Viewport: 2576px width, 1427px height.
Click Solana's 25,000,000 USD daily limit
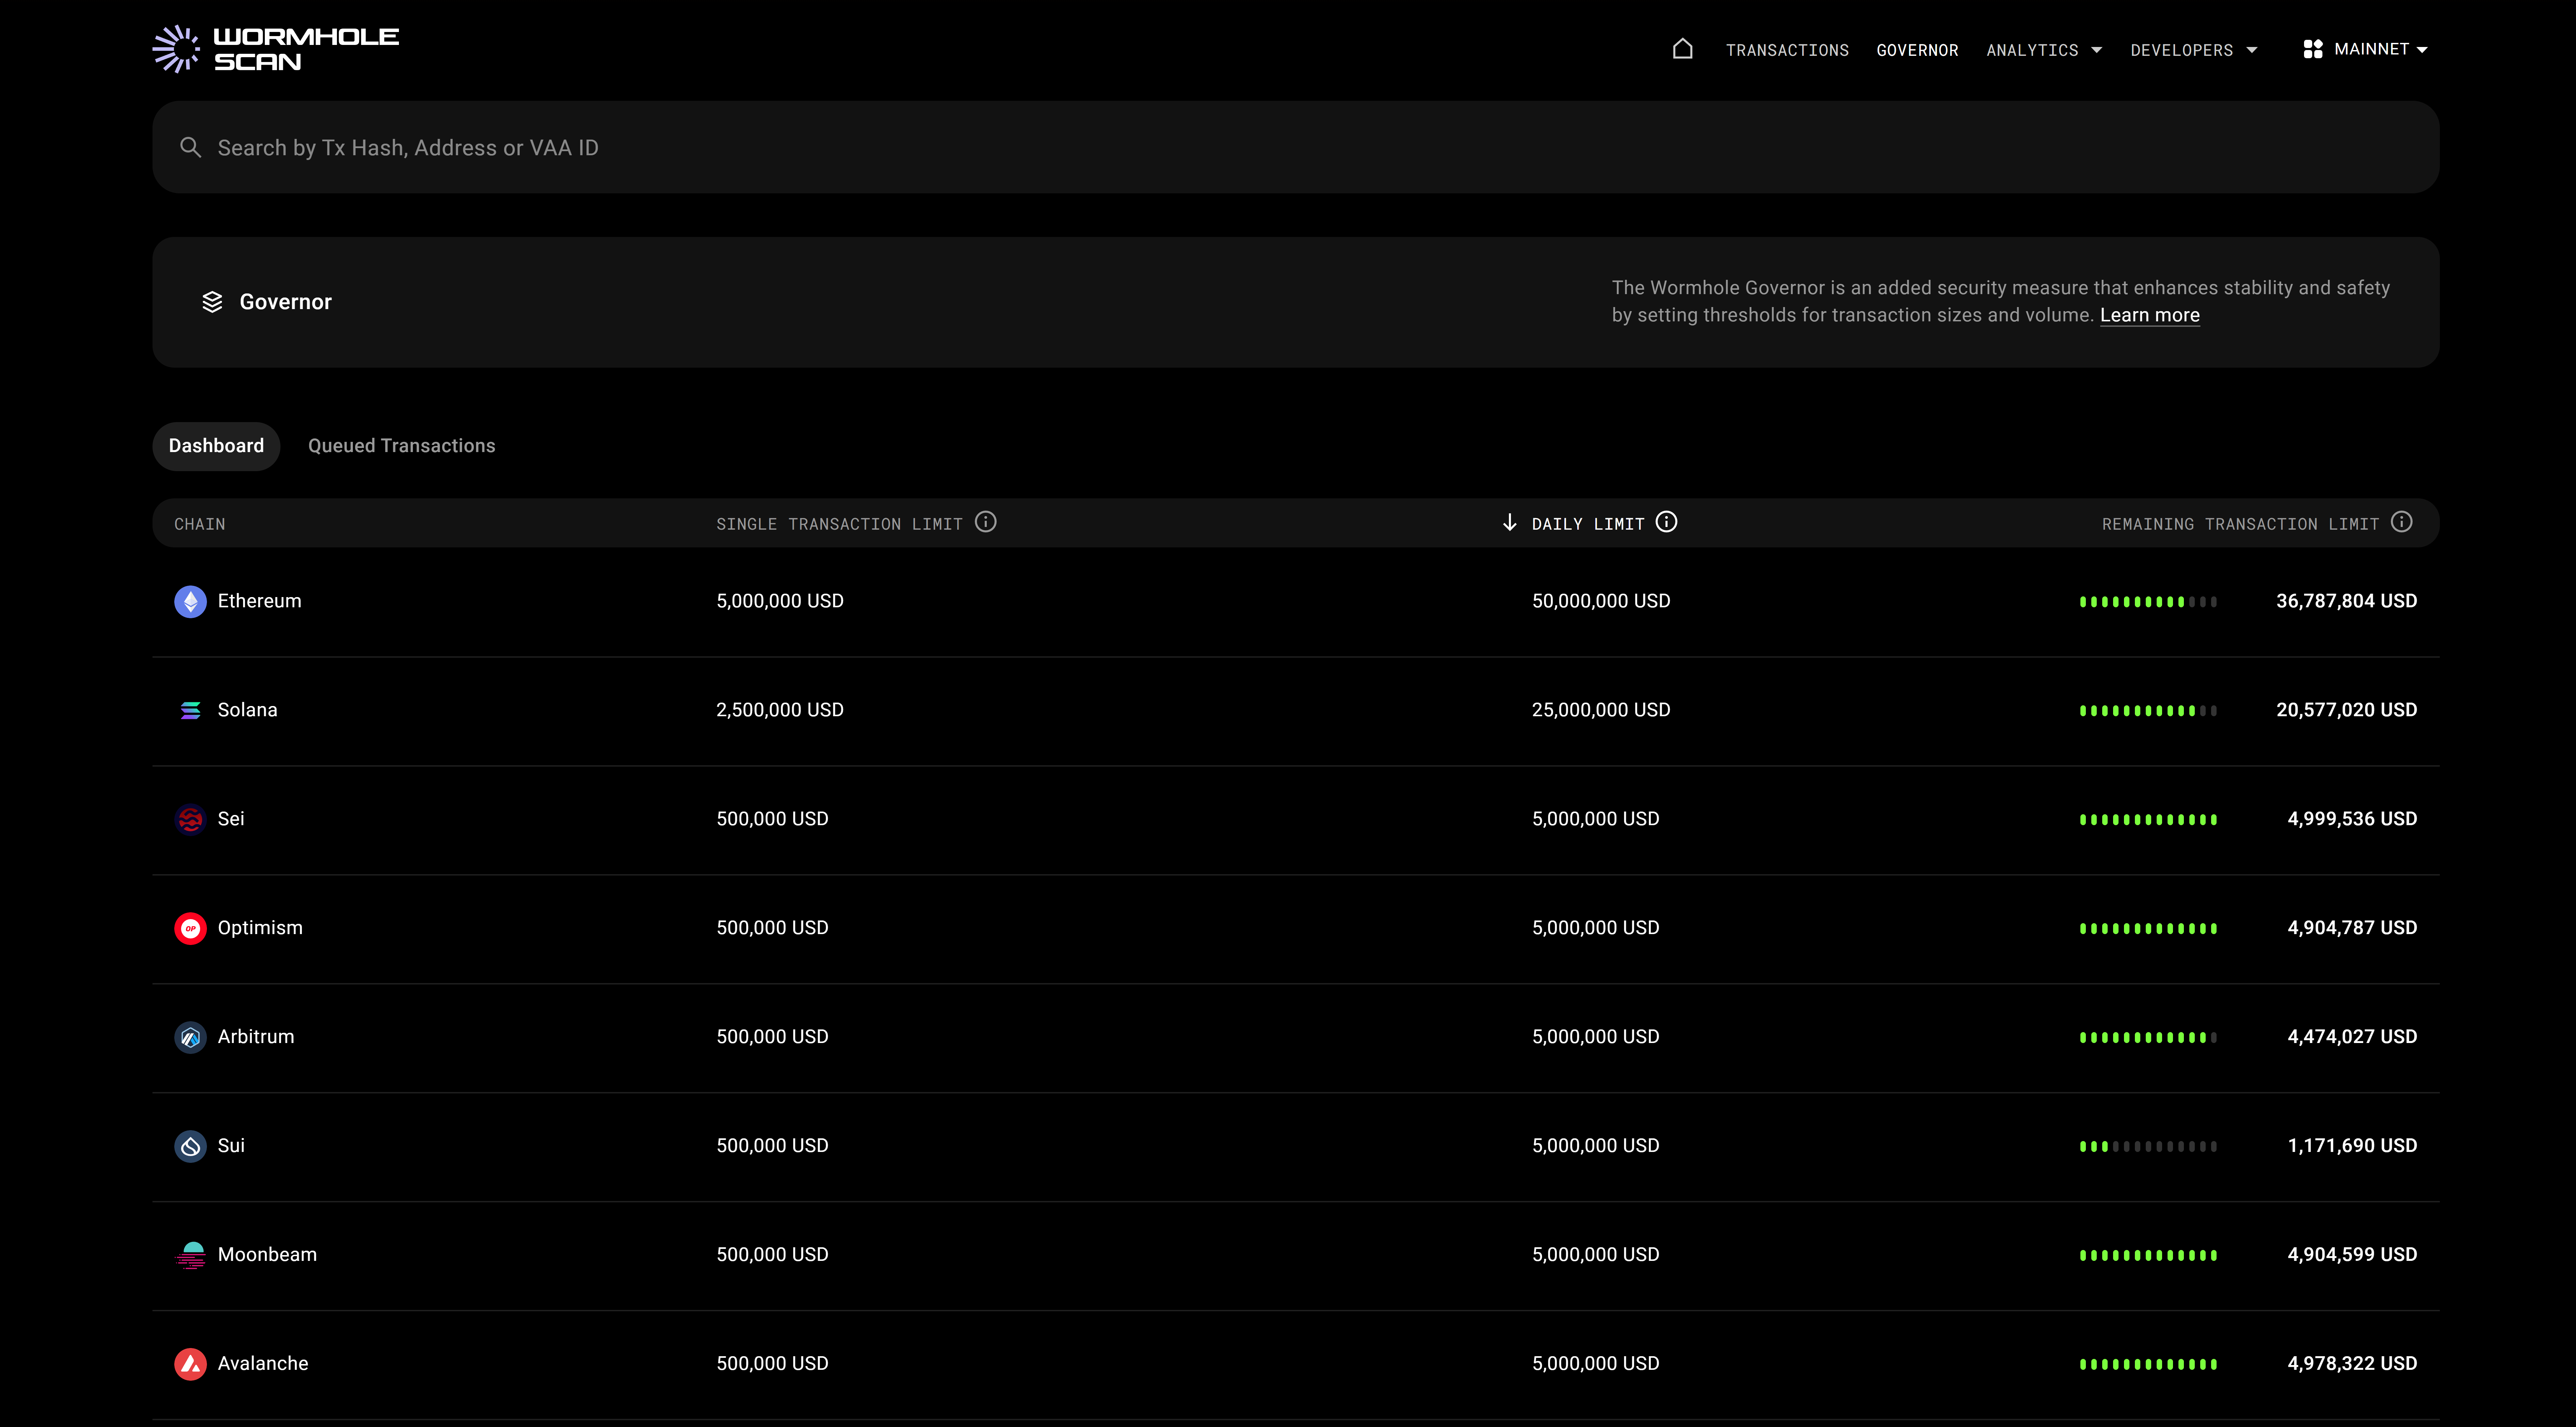(1601, 710)
